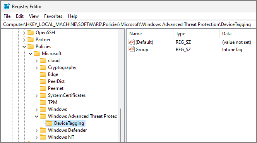
Task: Click the registry path address bar
Action: pos(128,24)
